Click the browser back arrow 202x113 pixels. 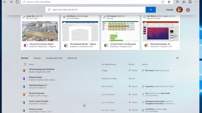pyautogui.click(x=5, y=2)
